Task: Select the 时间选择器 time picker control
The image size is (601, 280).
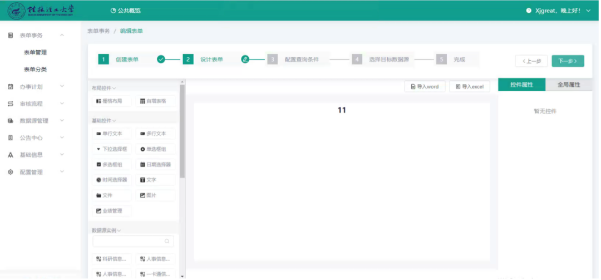Action: (111, 180)
